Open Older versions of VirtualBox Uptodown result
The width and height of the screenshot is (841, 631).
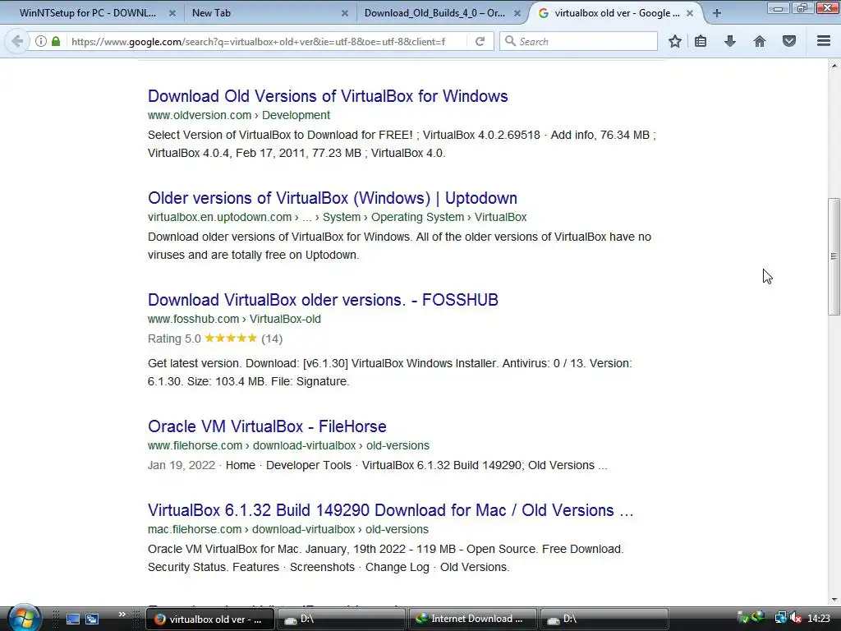333,198
